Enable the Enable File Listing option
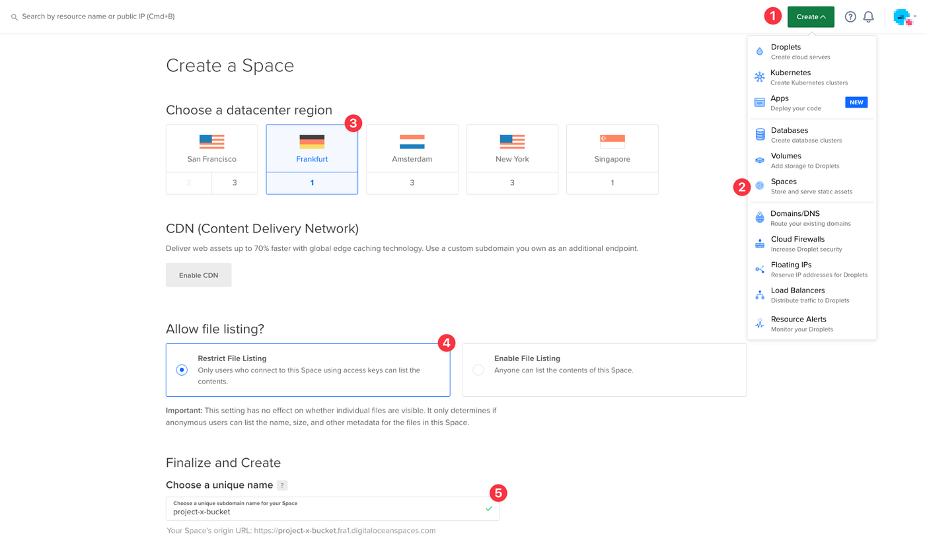Screen dimensions: 925x544 click(x=478, y=370)
